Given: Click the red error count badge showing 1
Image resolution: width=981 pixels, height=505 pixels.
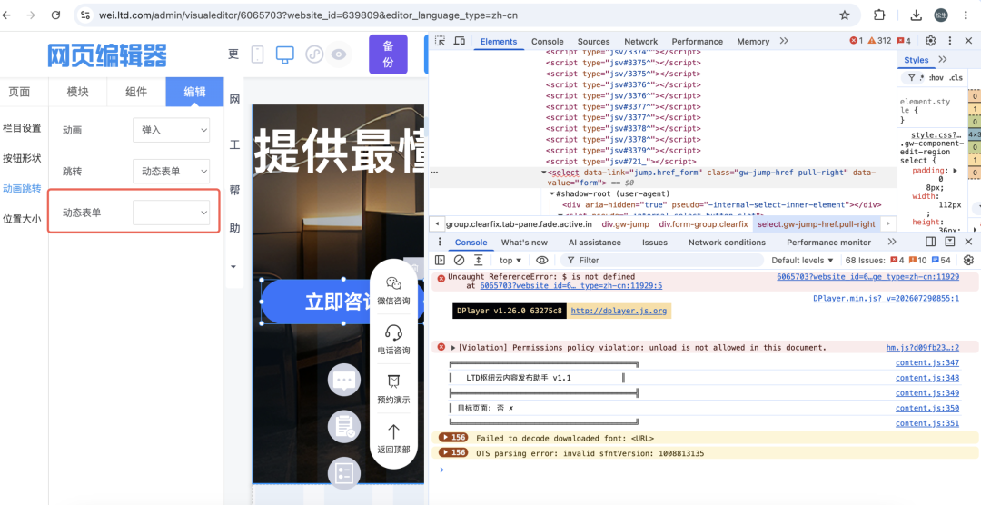Looking at the screenshot, I should click(x=856, y=41).
